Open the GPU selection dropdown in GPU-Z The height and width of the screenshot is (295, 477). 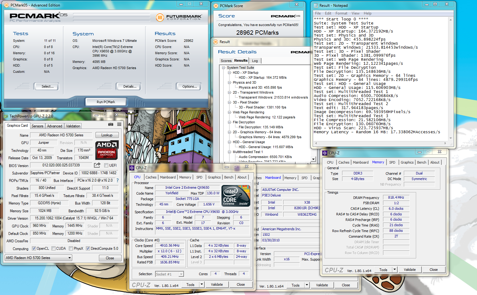tap(38, 258)
